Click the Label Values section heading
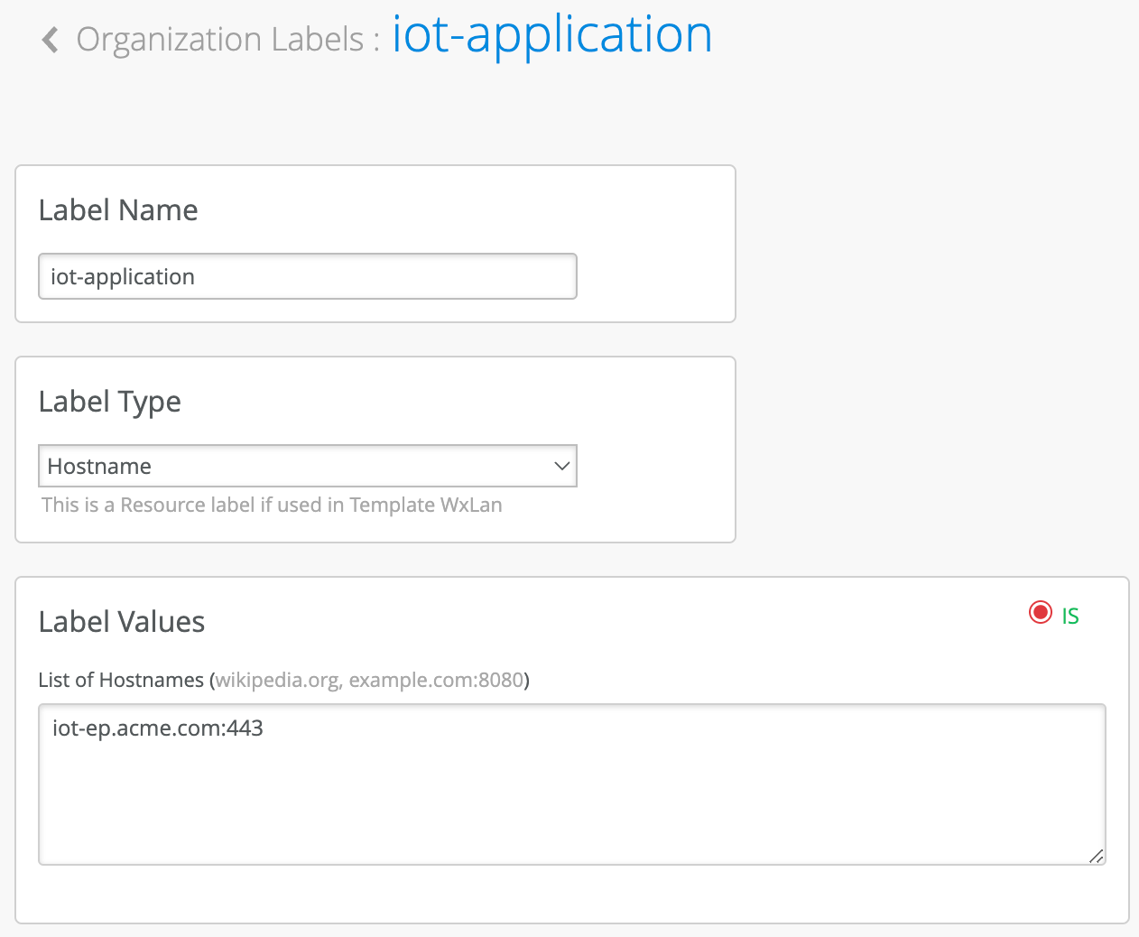 (x=122, y=622)
